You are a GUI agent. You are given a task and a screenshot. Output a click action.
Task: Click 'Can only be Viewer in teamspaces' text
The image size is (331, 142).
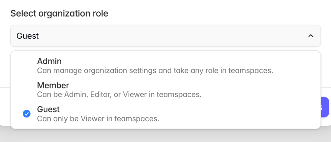click(98, 119)
